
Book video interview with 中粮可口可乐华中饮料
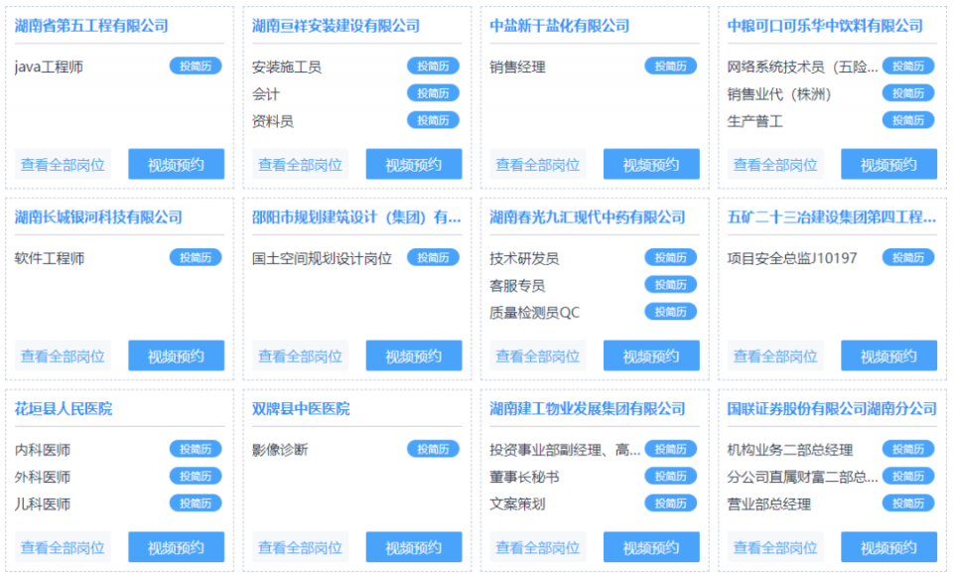889,164
